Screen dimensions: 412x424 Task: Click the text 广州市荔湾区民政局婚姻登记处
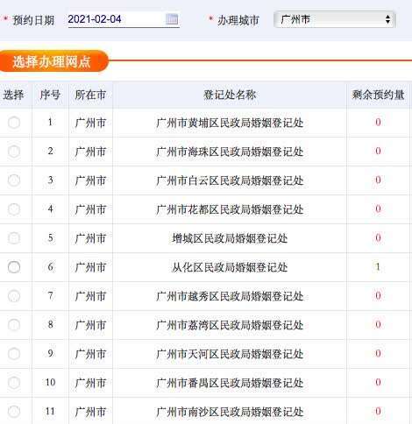[x=230, y=325]
